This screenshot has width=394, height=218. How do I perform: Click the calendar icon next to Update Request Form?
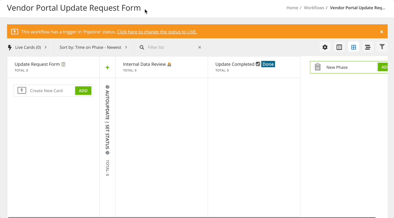pyautogui.click(x=63, y=64)
